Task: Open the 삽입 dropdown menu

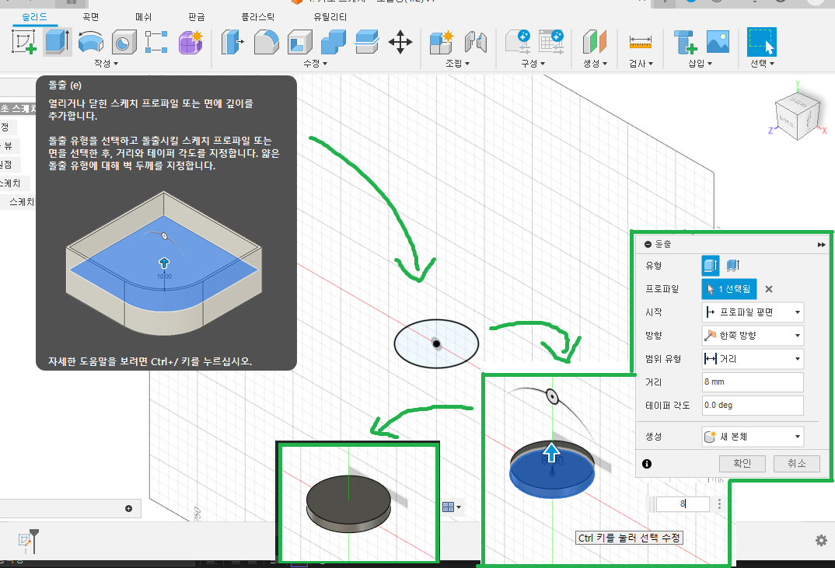Action: (x=700, y=64)
